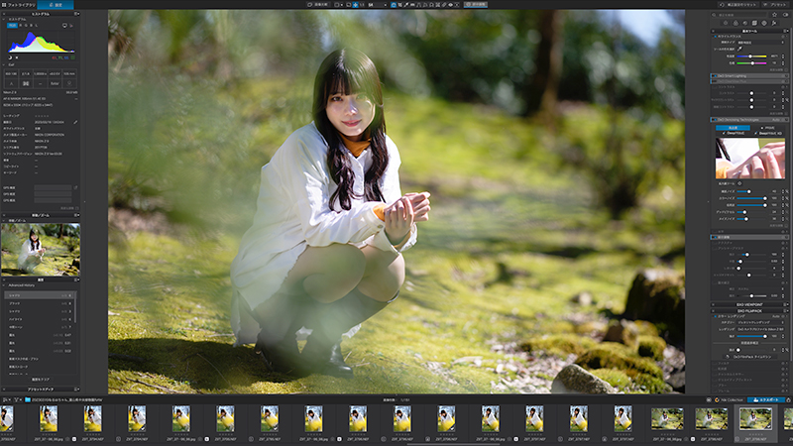The width and height of the screenshot is (793, 446).
Task: Click the 画像比較 compare button
Action: (x=317, y=5)
